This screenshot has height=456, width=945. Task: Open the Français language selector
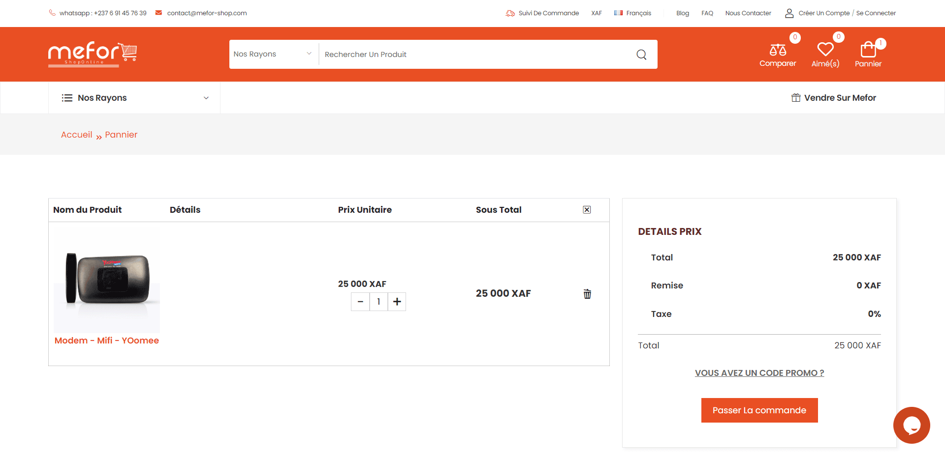tap(632, 13)
